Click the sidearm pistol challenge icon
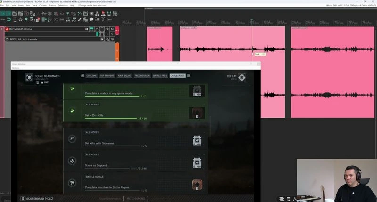The image size is (377, 202). pyautogui.click(x=72, y=139)
